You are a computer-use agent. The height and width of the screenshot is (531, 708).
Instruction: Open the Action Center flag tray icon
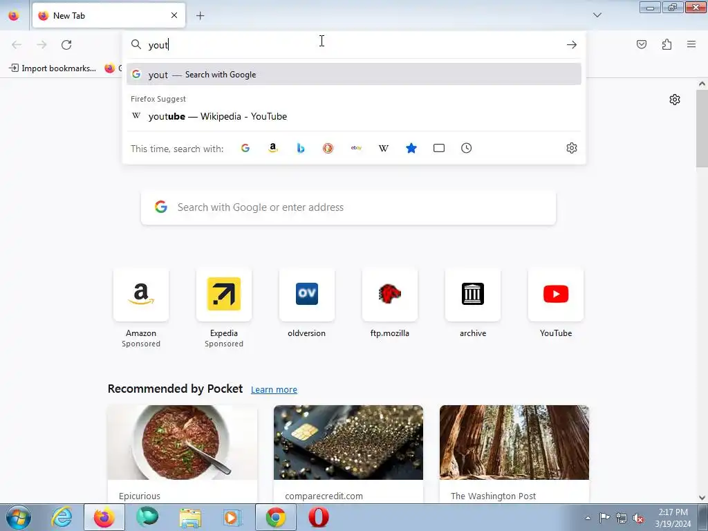click(x=604, y=518)
